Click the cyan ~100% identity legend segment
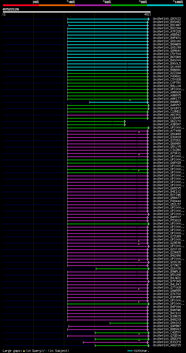This screenshot has height=353, width=186. pos(165,5)
